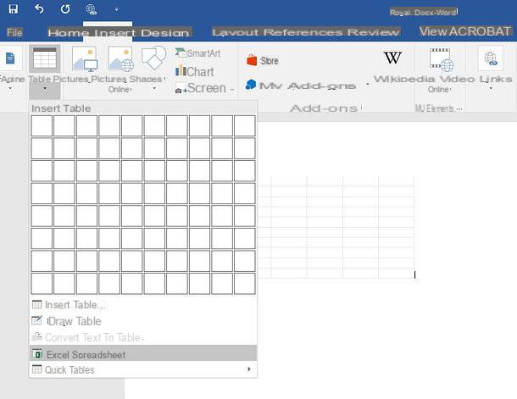Click the globe link icon in quick access toolbar
Screen dimensions: 517x399
click(91, 9)
